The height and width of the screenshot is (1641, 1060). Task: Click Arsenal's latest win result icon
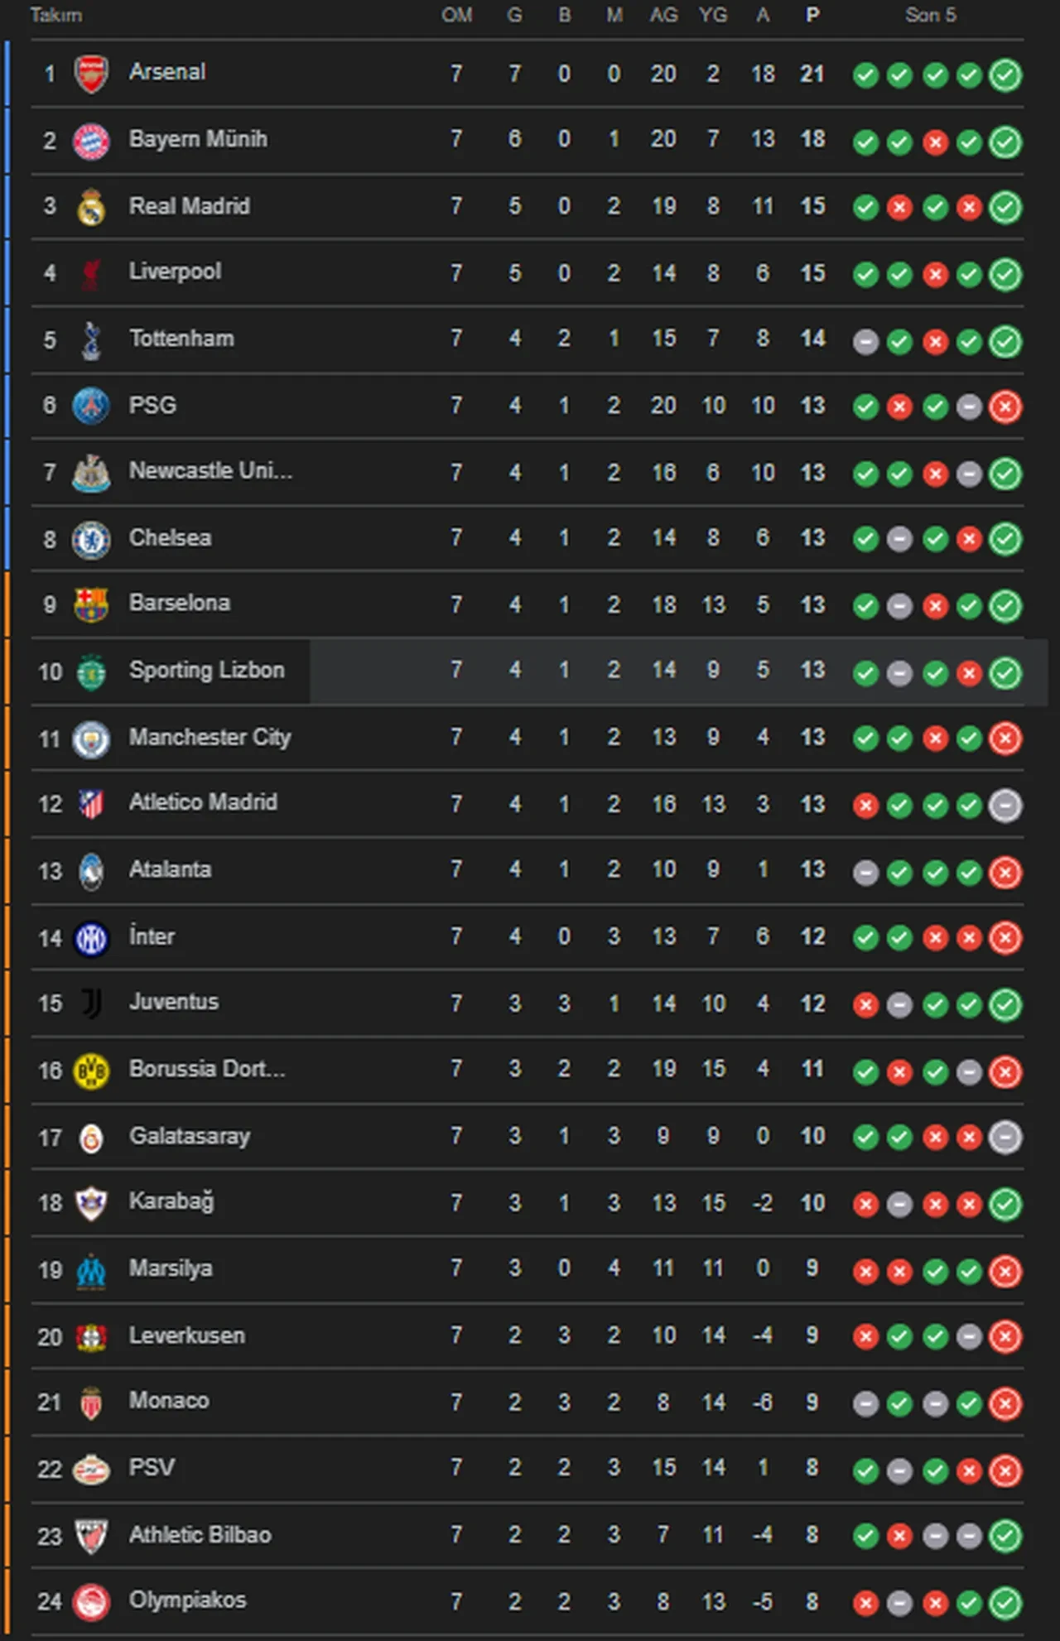[1005, 75]
